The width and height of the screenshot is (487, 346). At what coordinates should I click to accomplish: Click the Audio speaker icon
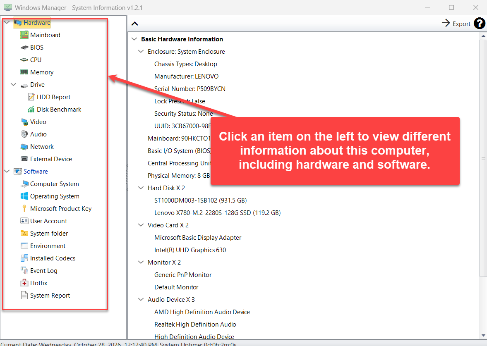coord(24,134)
